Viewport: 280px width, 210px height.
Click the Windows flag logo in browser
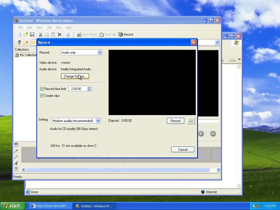tap(237, 43)
